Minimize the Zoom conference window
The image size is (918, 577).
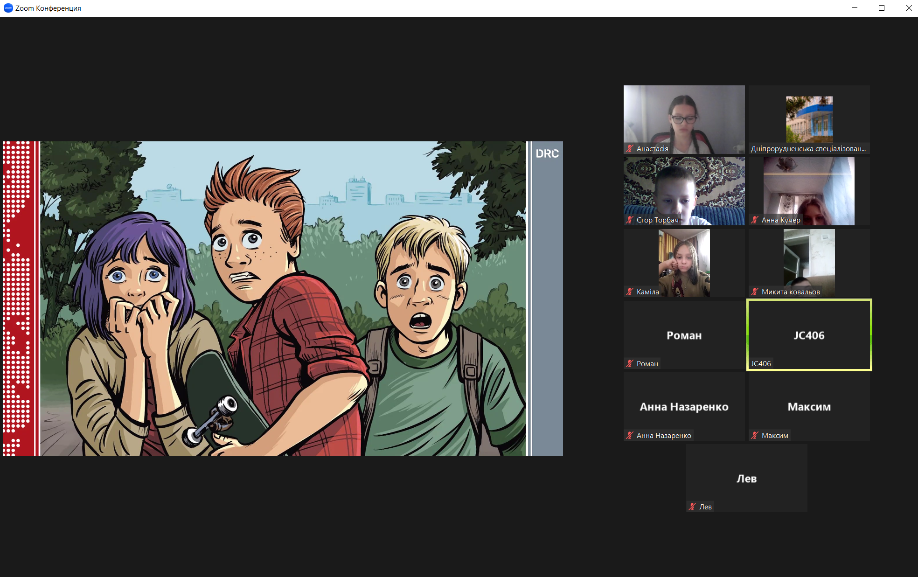tap(855, 8)
